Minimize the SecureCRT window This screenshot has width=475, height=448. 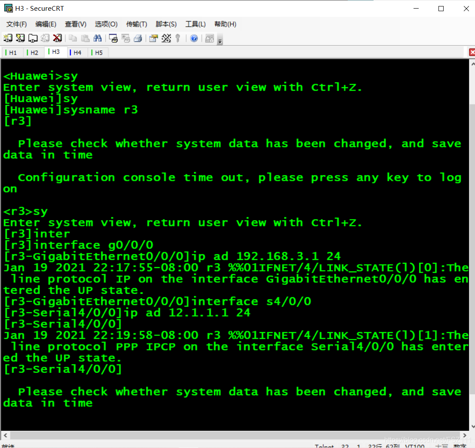416,9
